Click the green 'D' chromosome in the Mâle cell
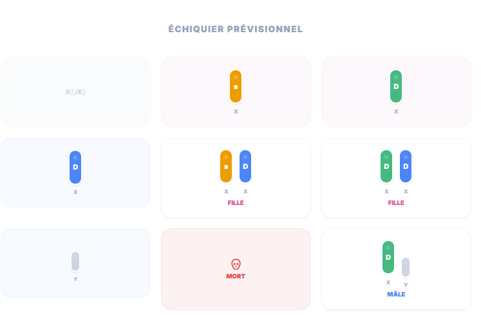The height and width of the screenshot is (321, 481). point(388,257)
